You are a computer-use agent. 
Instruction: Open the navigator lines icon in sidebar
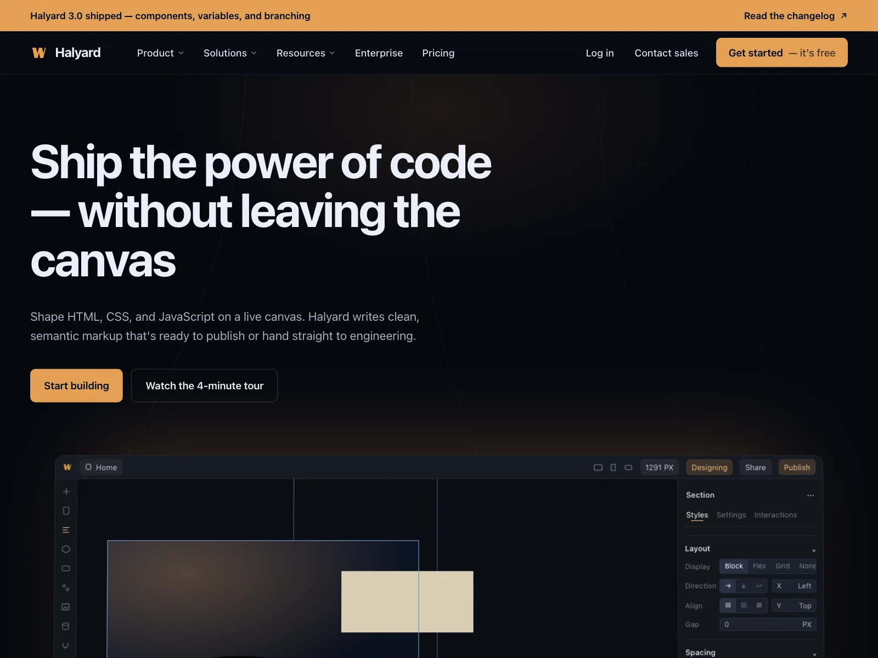point(66,530)
